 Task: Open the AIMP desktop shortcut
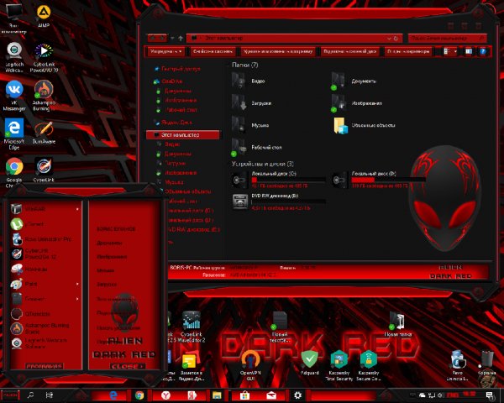44,16
